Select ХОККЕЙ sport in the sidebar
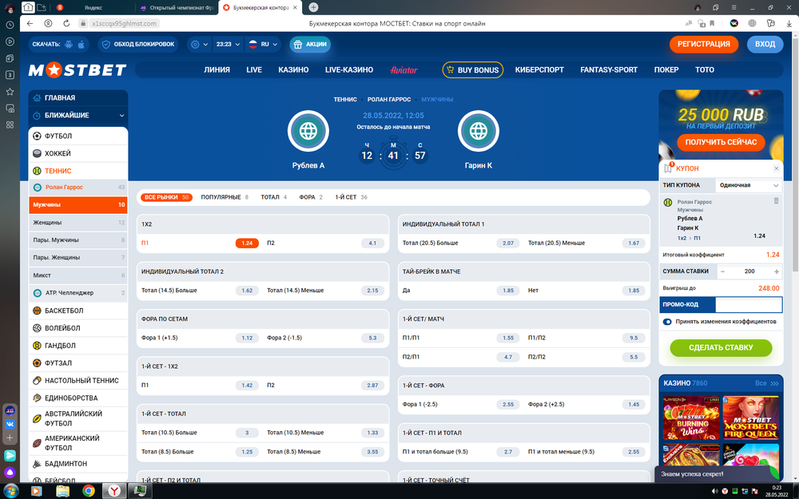799x499 pixels. click(78, 153)
